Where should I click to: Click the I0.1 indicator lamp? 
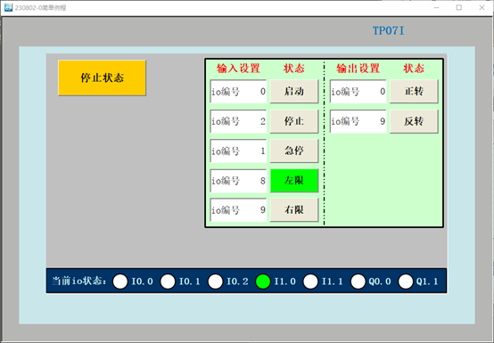tap(168, 281)
